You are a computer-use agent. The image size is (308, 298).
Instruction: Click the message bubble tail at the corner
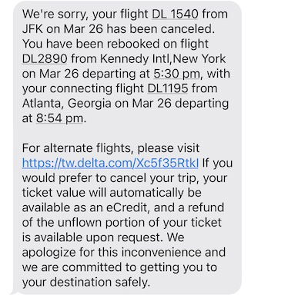(13, 291)
